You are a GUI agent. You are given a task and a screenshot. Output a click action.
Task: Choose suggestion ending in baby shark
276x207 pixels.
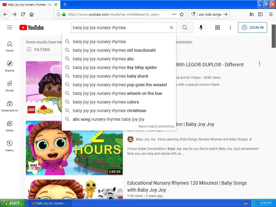(x=119, y=76)
